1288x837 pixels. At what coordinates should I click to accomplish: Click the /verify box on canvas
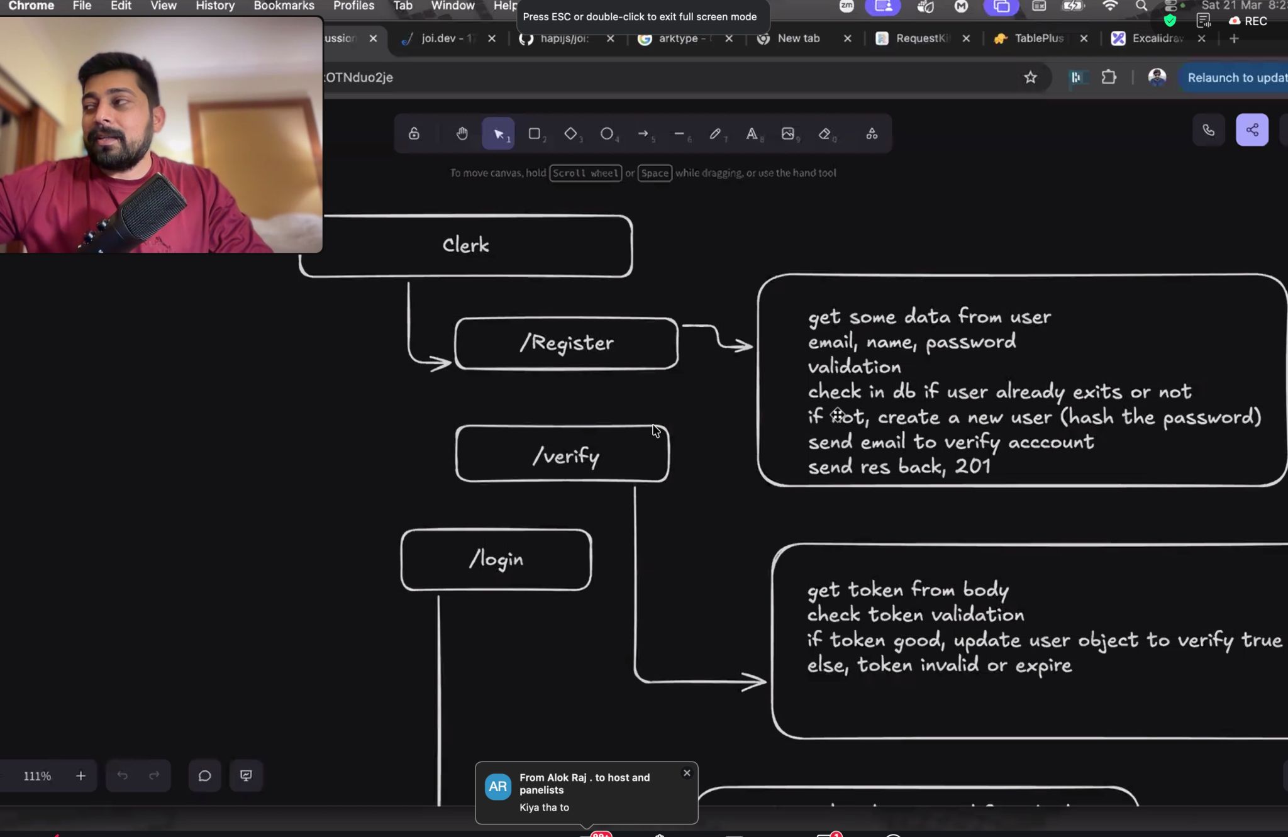tap(562, 454)
